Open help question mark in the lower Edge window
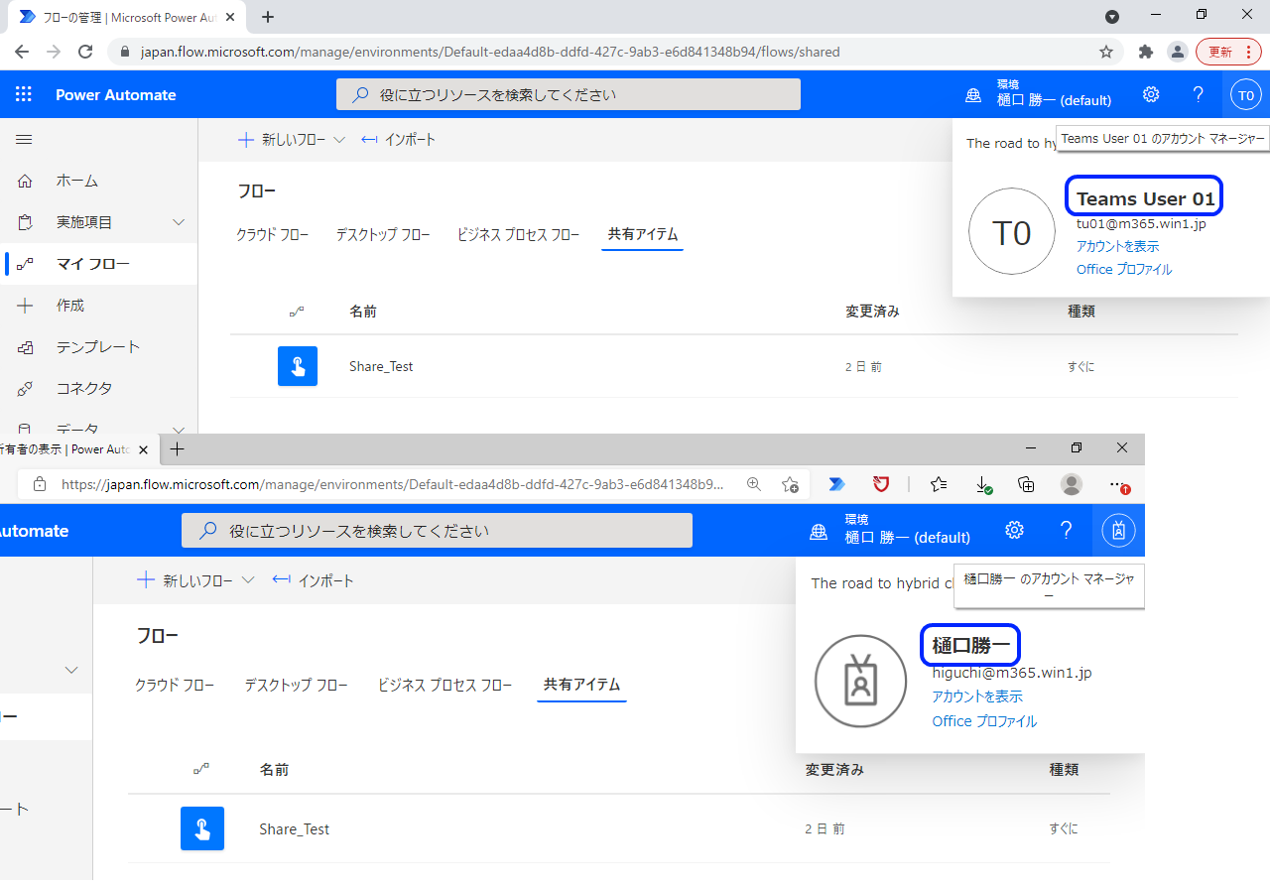Screen dimensions: 1270x887 tap(1066, 530)
